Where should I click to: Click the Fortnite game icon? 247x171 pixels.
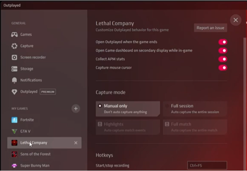(x=14, y=120)
